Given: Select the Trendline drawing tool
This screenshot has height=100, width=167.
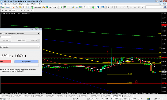Looking at the screenshot, I should 124,7.
